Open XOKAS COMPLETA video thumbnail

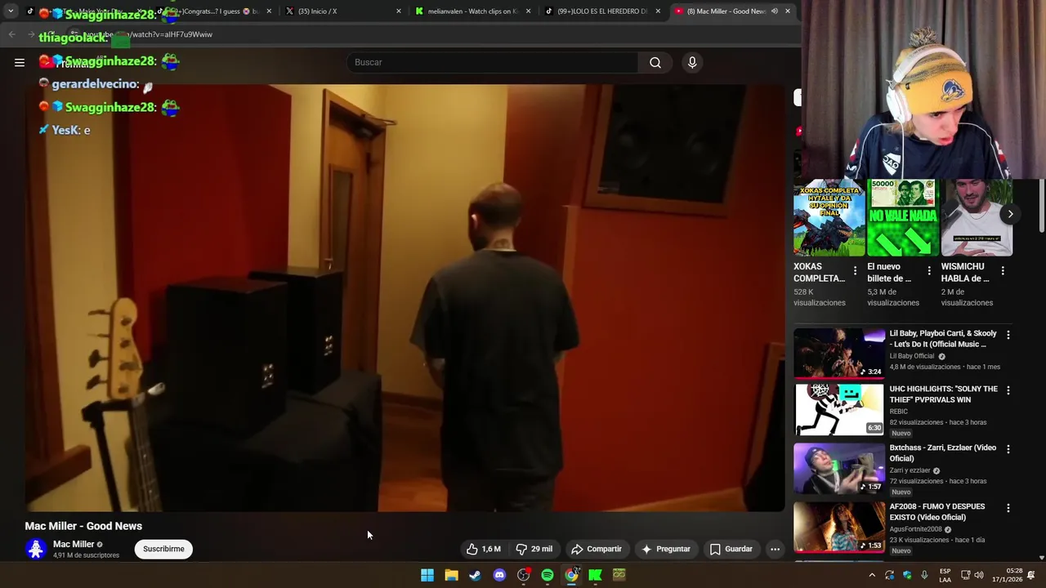tap(829, 217)
